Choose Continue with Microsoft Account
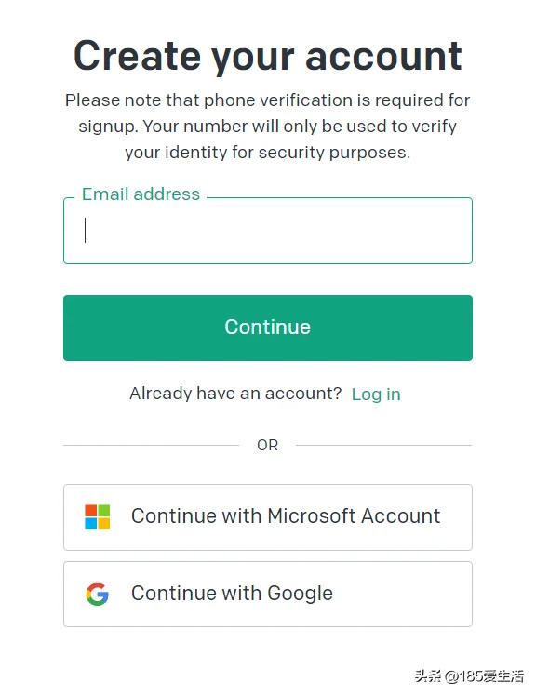 [268, 517]
